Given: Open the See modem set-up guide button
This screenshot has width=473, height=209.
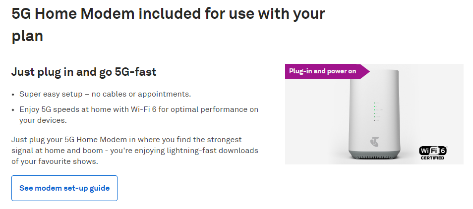Looking at the screenshot, I should (x=64, y=188).
